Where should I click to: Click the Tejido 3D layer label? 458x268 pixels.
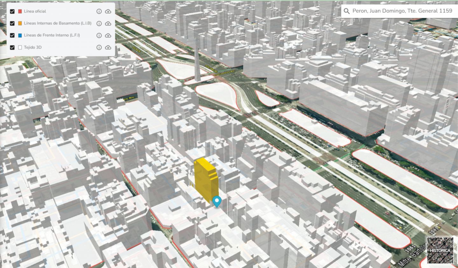point(32,47)
